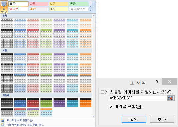
Task: Click table gallery scrollbar down arrow
Action: point(94,116)
